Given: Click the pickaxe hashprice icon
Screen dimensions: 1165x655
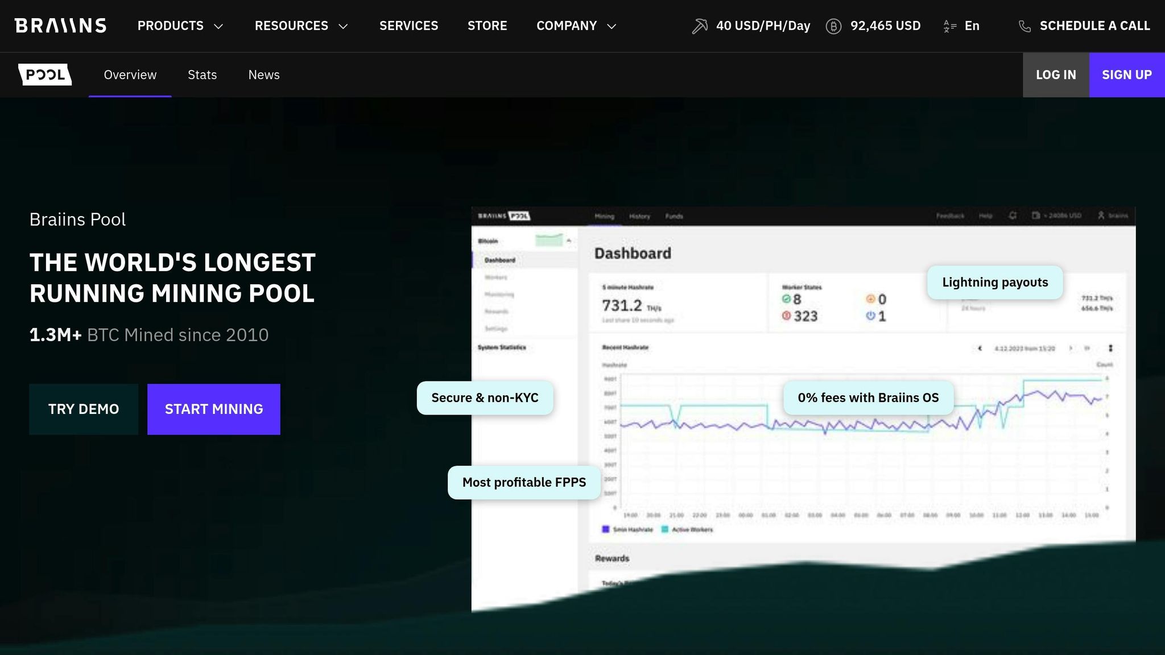Looking at the screenshot, I should click(700, 26).
